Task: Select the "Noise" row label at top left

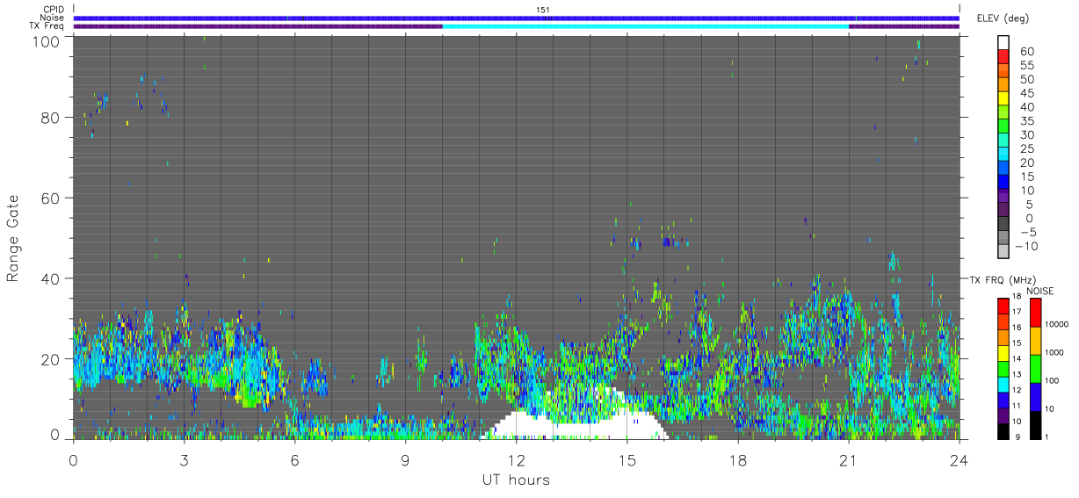Action: coord(53,18)
